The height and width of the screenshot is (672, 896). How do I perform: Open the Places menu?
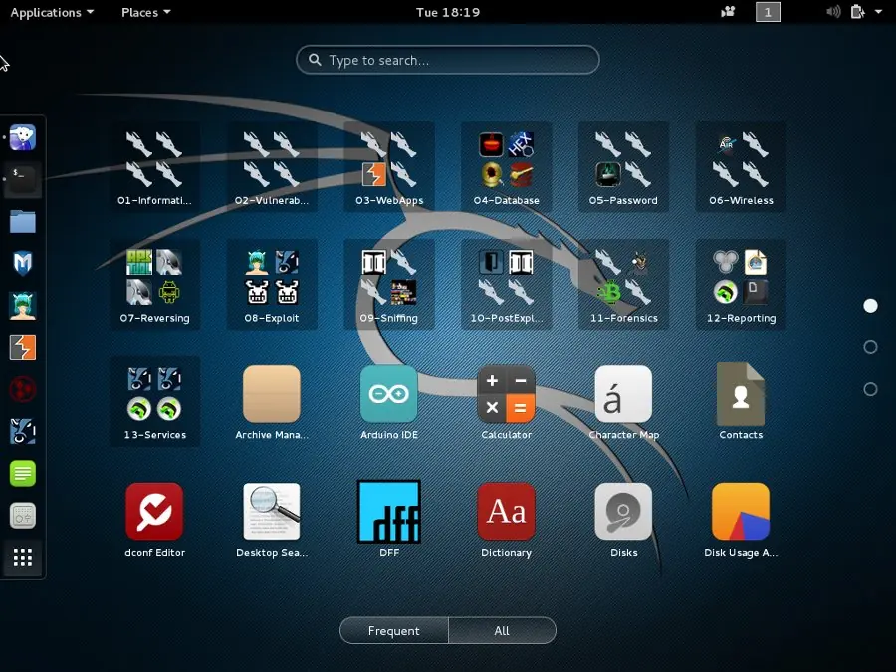click(145, 12)
